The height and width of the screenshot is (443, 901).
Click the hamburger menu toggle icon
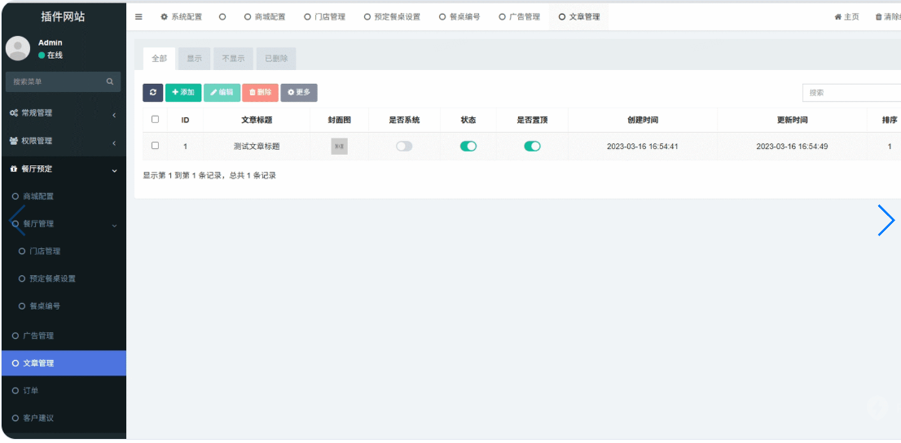coord(138,16)
